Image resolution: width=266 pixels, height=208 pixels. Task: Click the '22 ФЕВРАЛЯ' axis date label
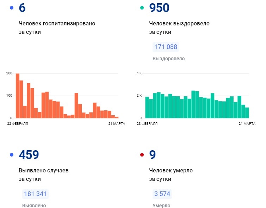click(x=18, y=124)
